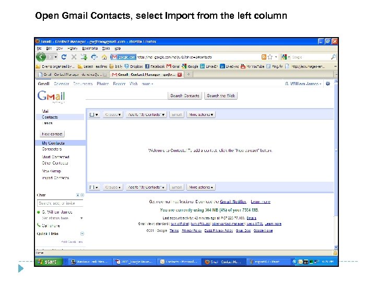Bookmark this page with the star icon
The image size is (376, 282).
pyautogui.click(x=270, y=57)
